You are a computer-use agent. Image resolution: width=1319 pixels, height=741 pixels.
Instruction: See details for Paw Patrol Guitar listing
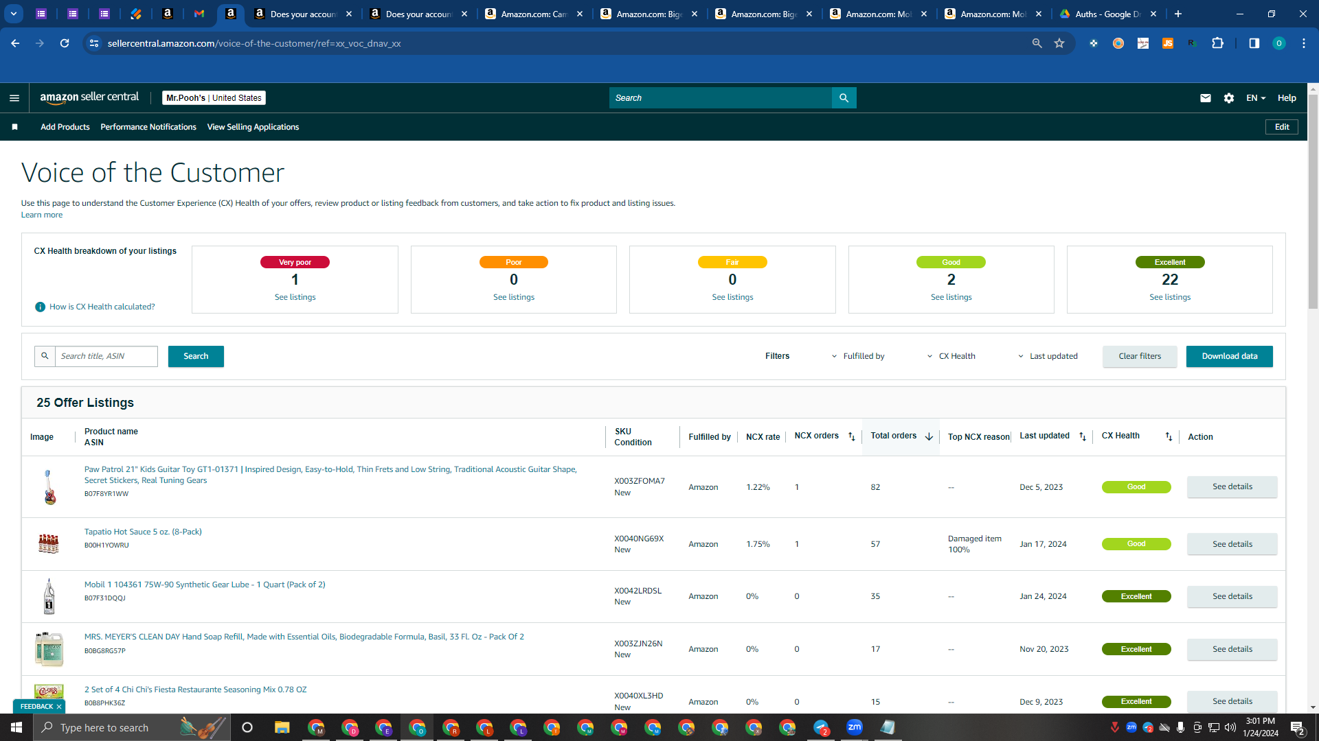(x=1232, y=486)
